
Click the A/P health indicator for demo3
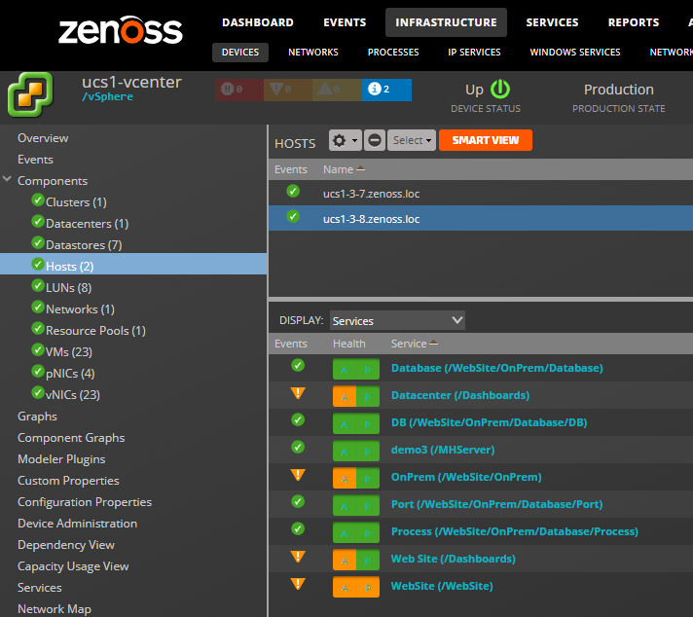[x=356, y=451]
